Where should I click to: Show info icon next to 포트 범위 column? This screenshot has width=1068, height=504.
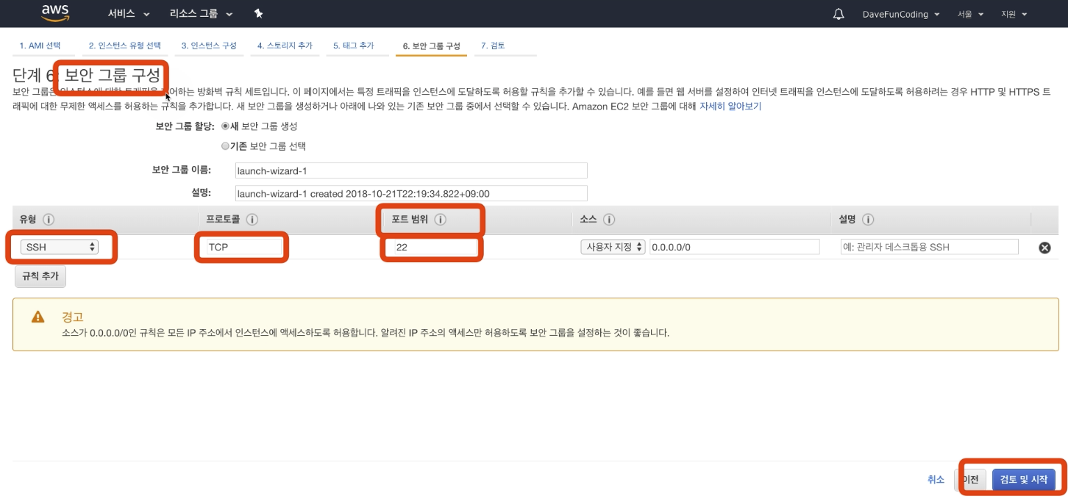tap(441, 220)
